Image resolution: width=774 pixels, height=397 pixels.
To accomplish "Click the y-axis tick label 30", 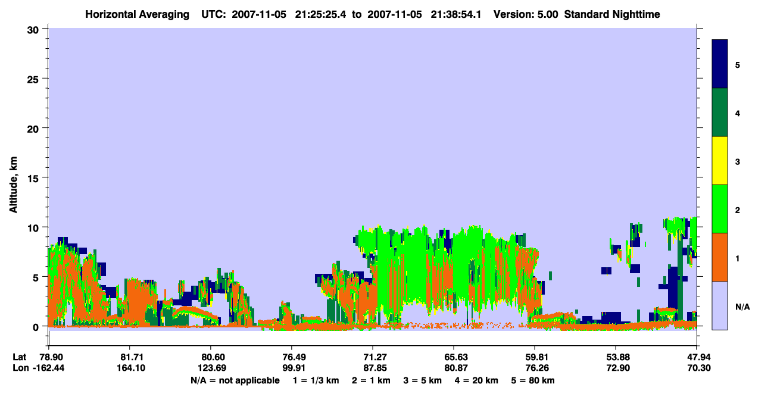I will point(35,29).
